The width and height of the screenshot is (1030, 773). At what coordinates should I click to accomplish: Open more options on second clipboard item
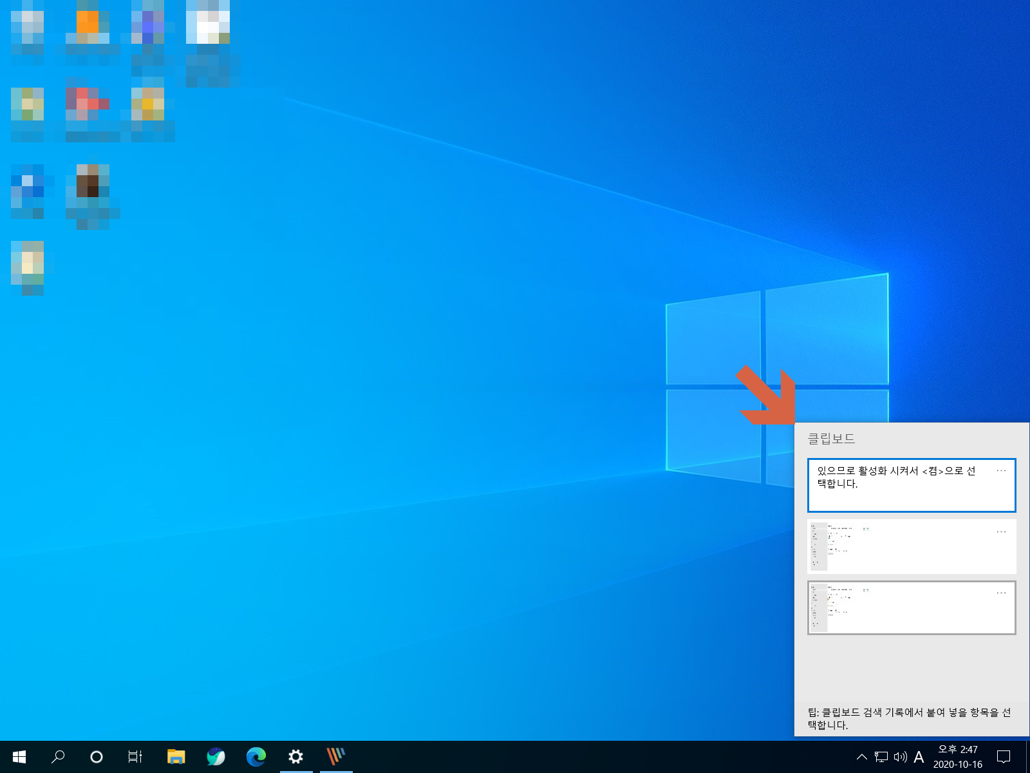[1001, 531]
